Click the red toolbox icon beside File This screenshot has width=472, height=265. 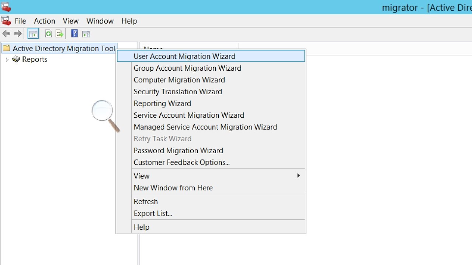click(6, 21)
